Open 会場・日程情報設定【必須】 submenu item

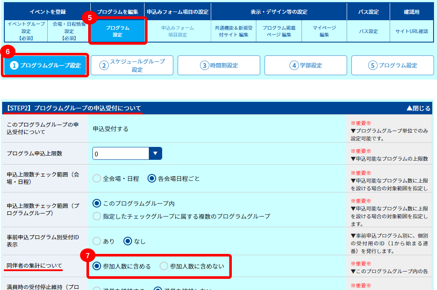[x=69, y=31]
